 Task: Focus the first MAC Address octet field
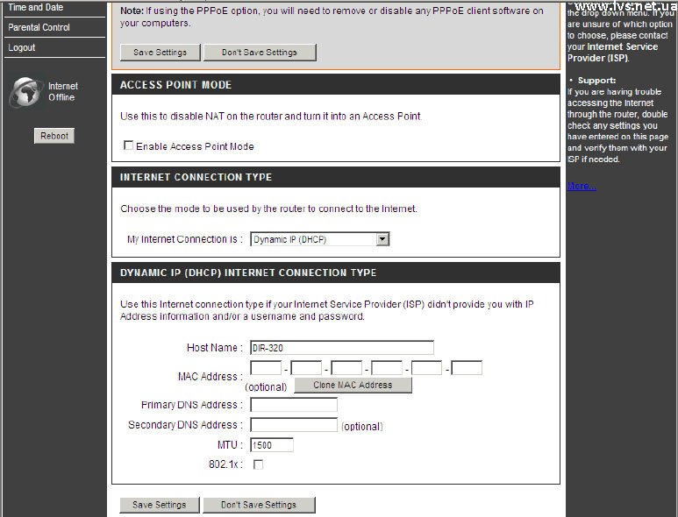point(265,368)
